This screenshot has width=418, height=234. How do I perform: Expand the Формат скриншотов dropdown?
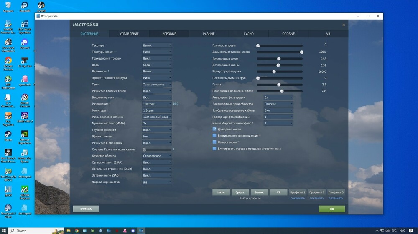[157, 182]
